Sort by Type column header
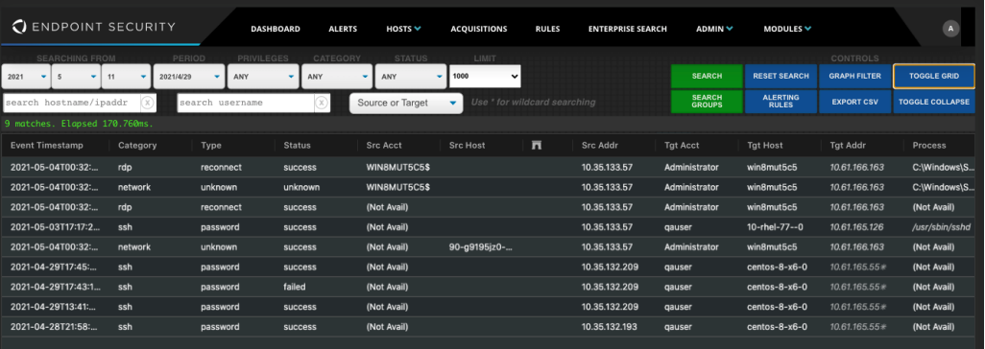 211,145
